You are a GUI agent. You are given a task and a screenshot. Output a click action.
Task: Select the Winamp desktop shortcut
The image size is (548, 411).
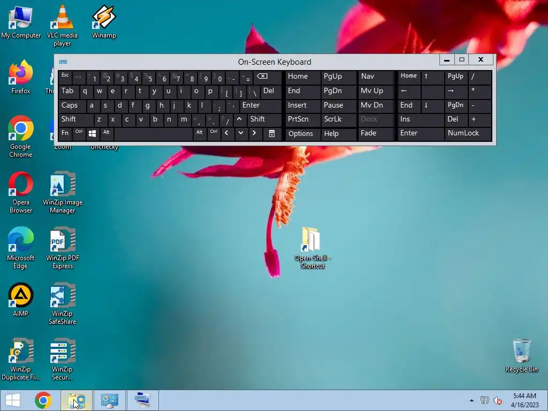click(104, 22)
